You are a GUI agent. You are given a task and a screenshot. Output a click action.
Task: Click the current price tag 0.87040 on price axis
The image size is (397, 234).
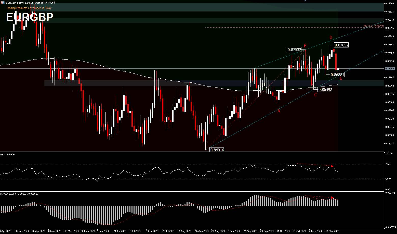pyautogui.click(x=390, y=69)
